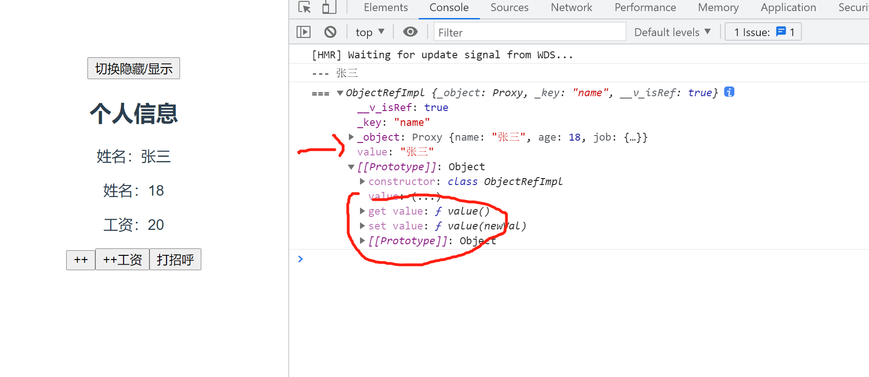
Task: Click the __v_isRef: true property
Action: coord(403,107)
